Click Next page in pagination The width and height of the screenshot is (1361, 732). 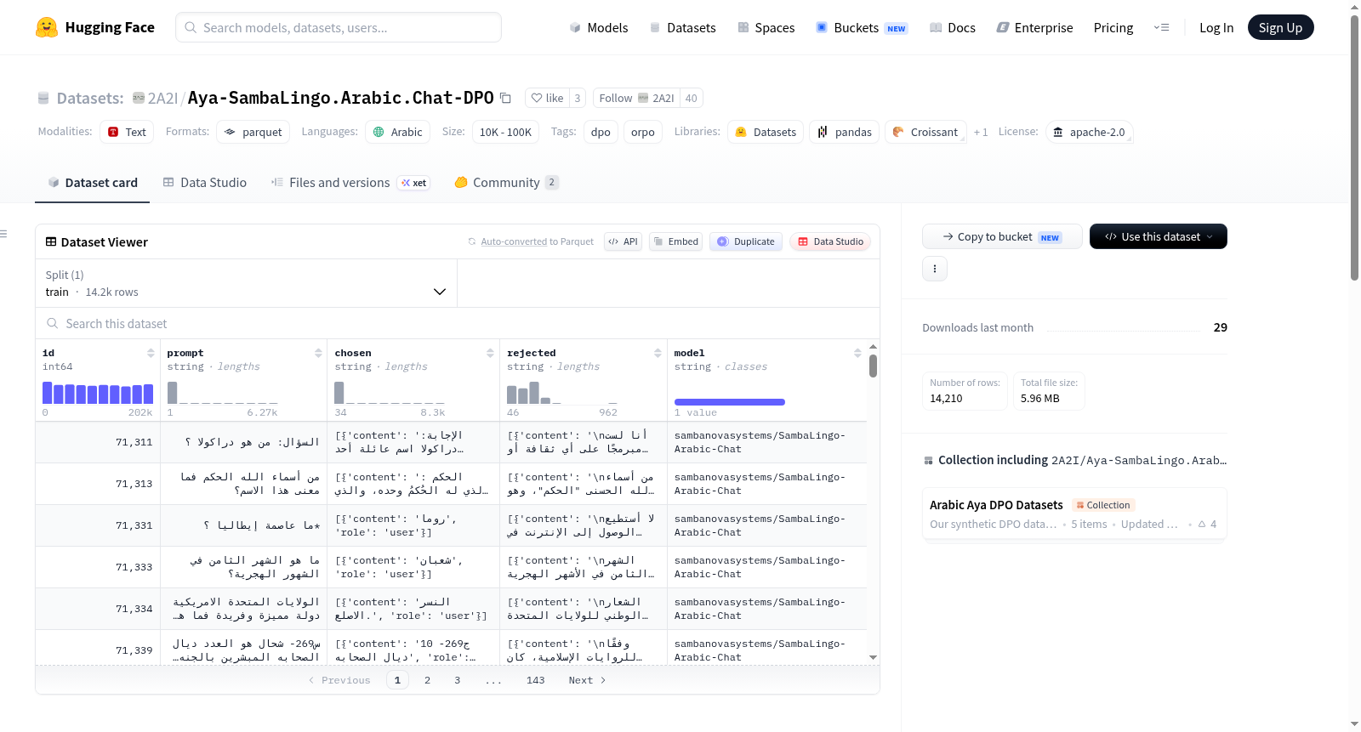click(x=587, y=680)
